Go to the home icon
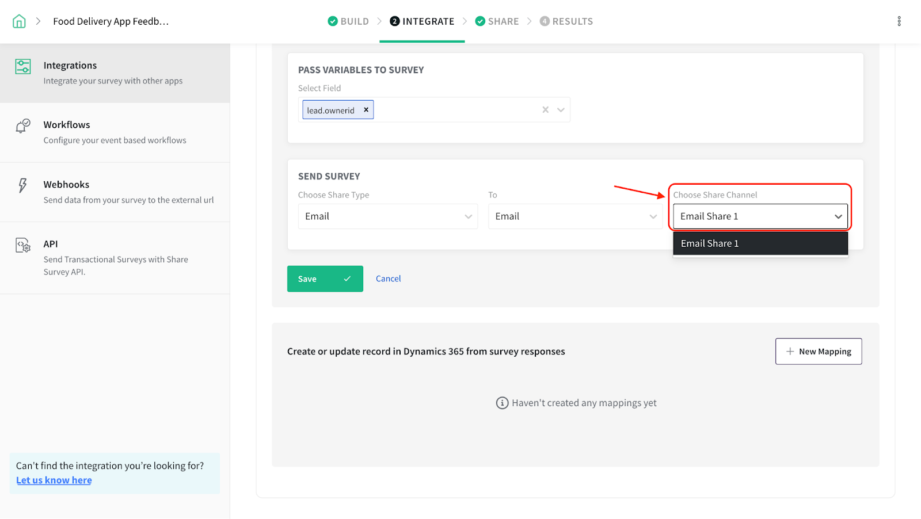 pos(19,21)
